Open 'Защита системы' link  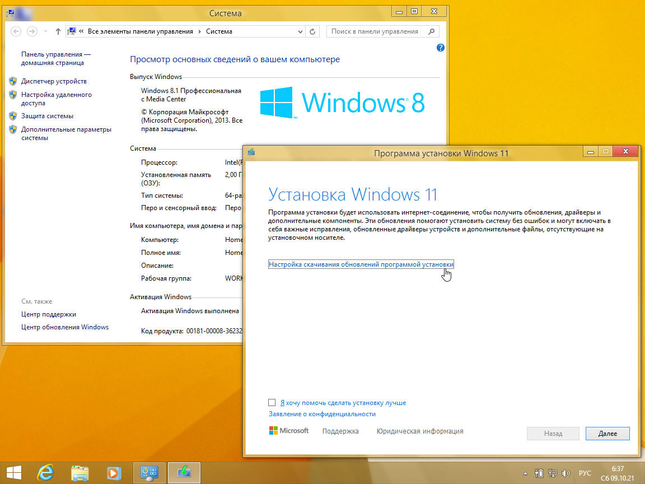coord(47,116)
